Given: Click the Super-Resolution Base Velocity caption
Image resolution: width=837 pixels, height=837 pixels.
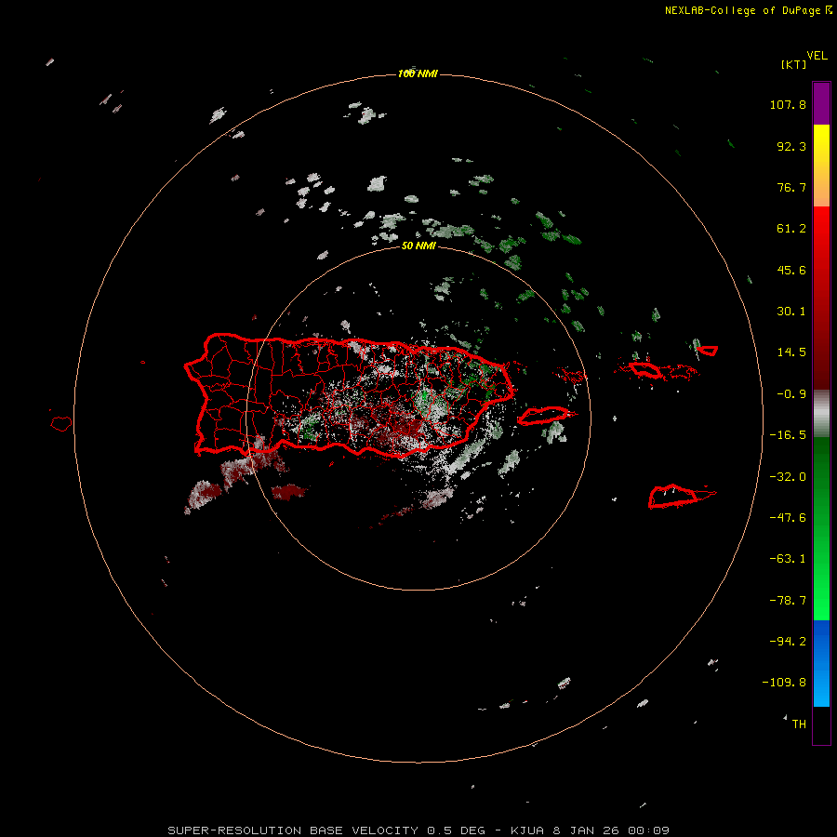Looking at the screenshot, I should (418, 830).
